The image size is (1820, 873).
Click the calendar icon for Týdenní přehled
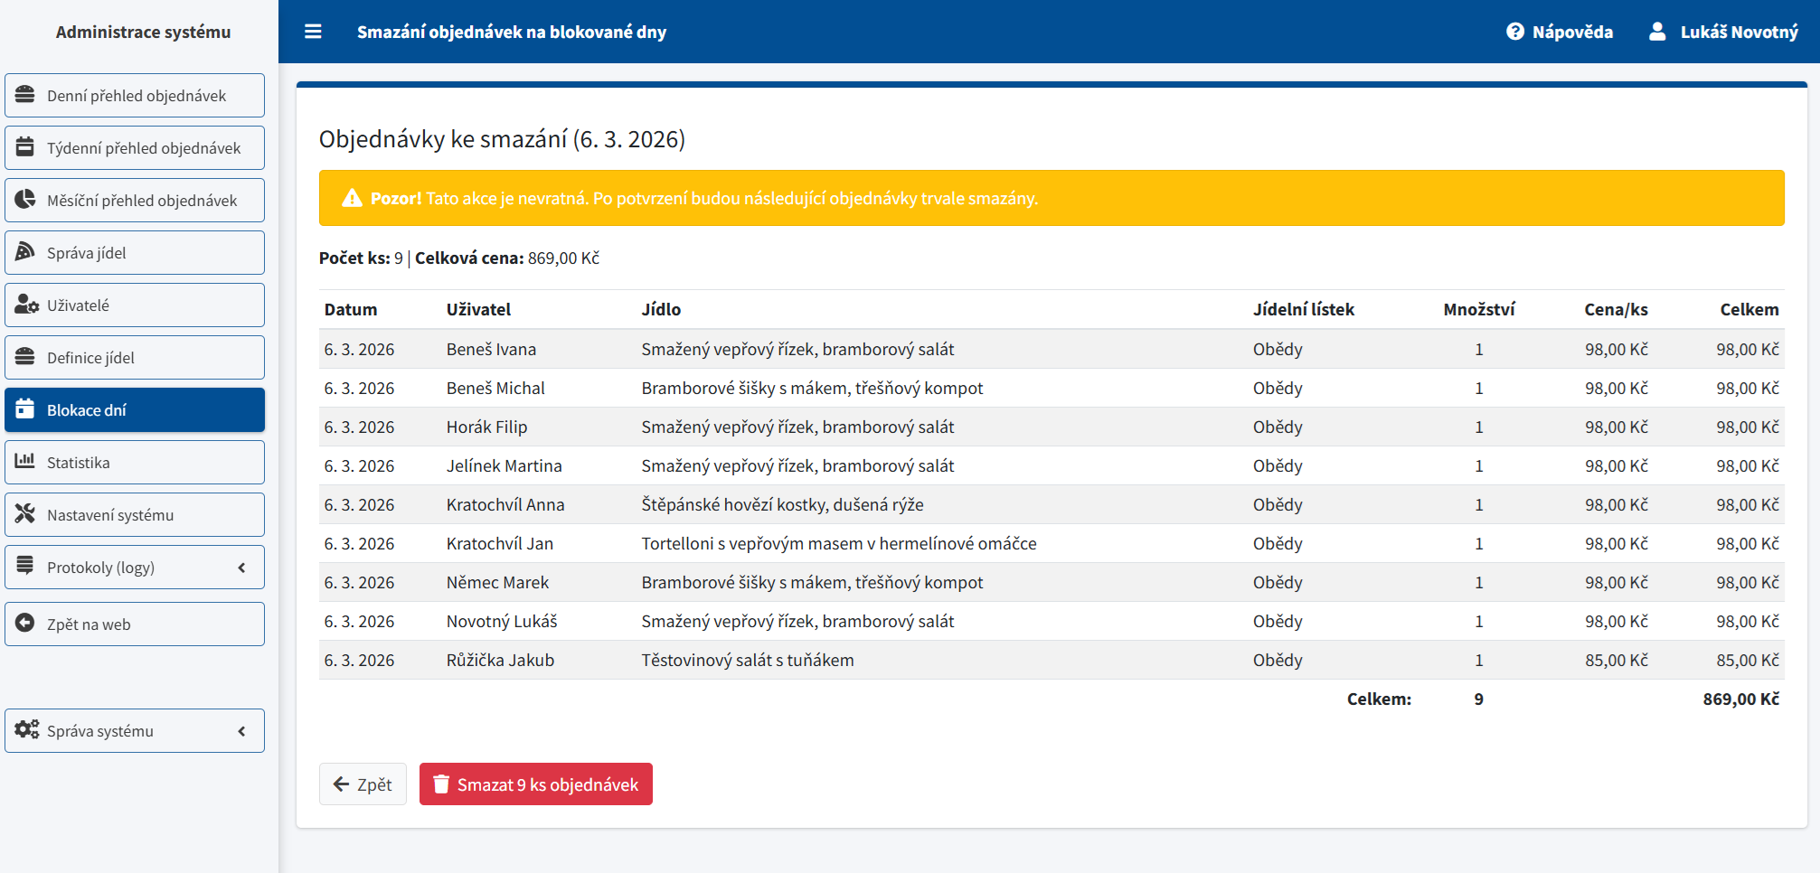(25, 147)
